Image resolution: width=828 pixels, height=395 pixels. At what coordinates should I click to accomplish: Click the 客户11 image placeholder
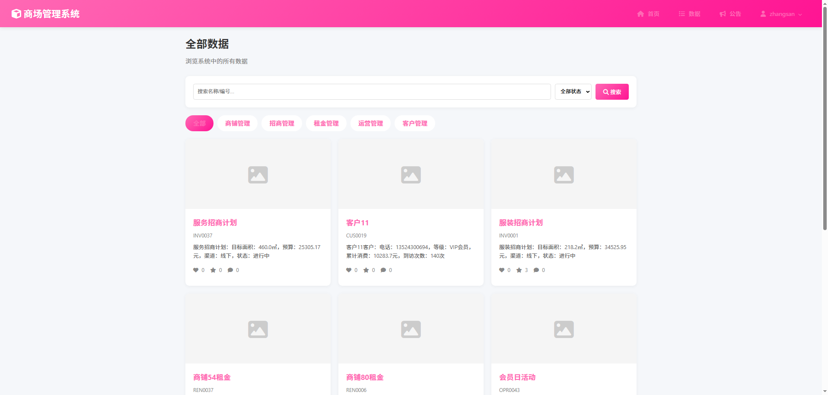pyautogui.click(x=411, y=174)
